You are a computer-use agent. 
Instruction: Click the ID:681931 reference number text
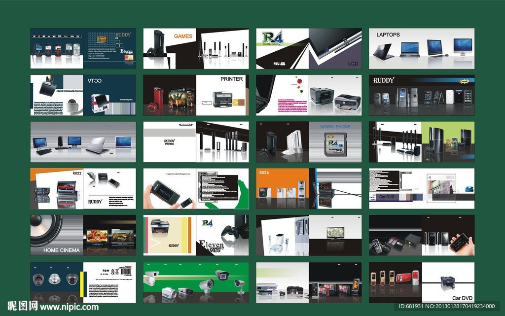[x=411, y=306]
